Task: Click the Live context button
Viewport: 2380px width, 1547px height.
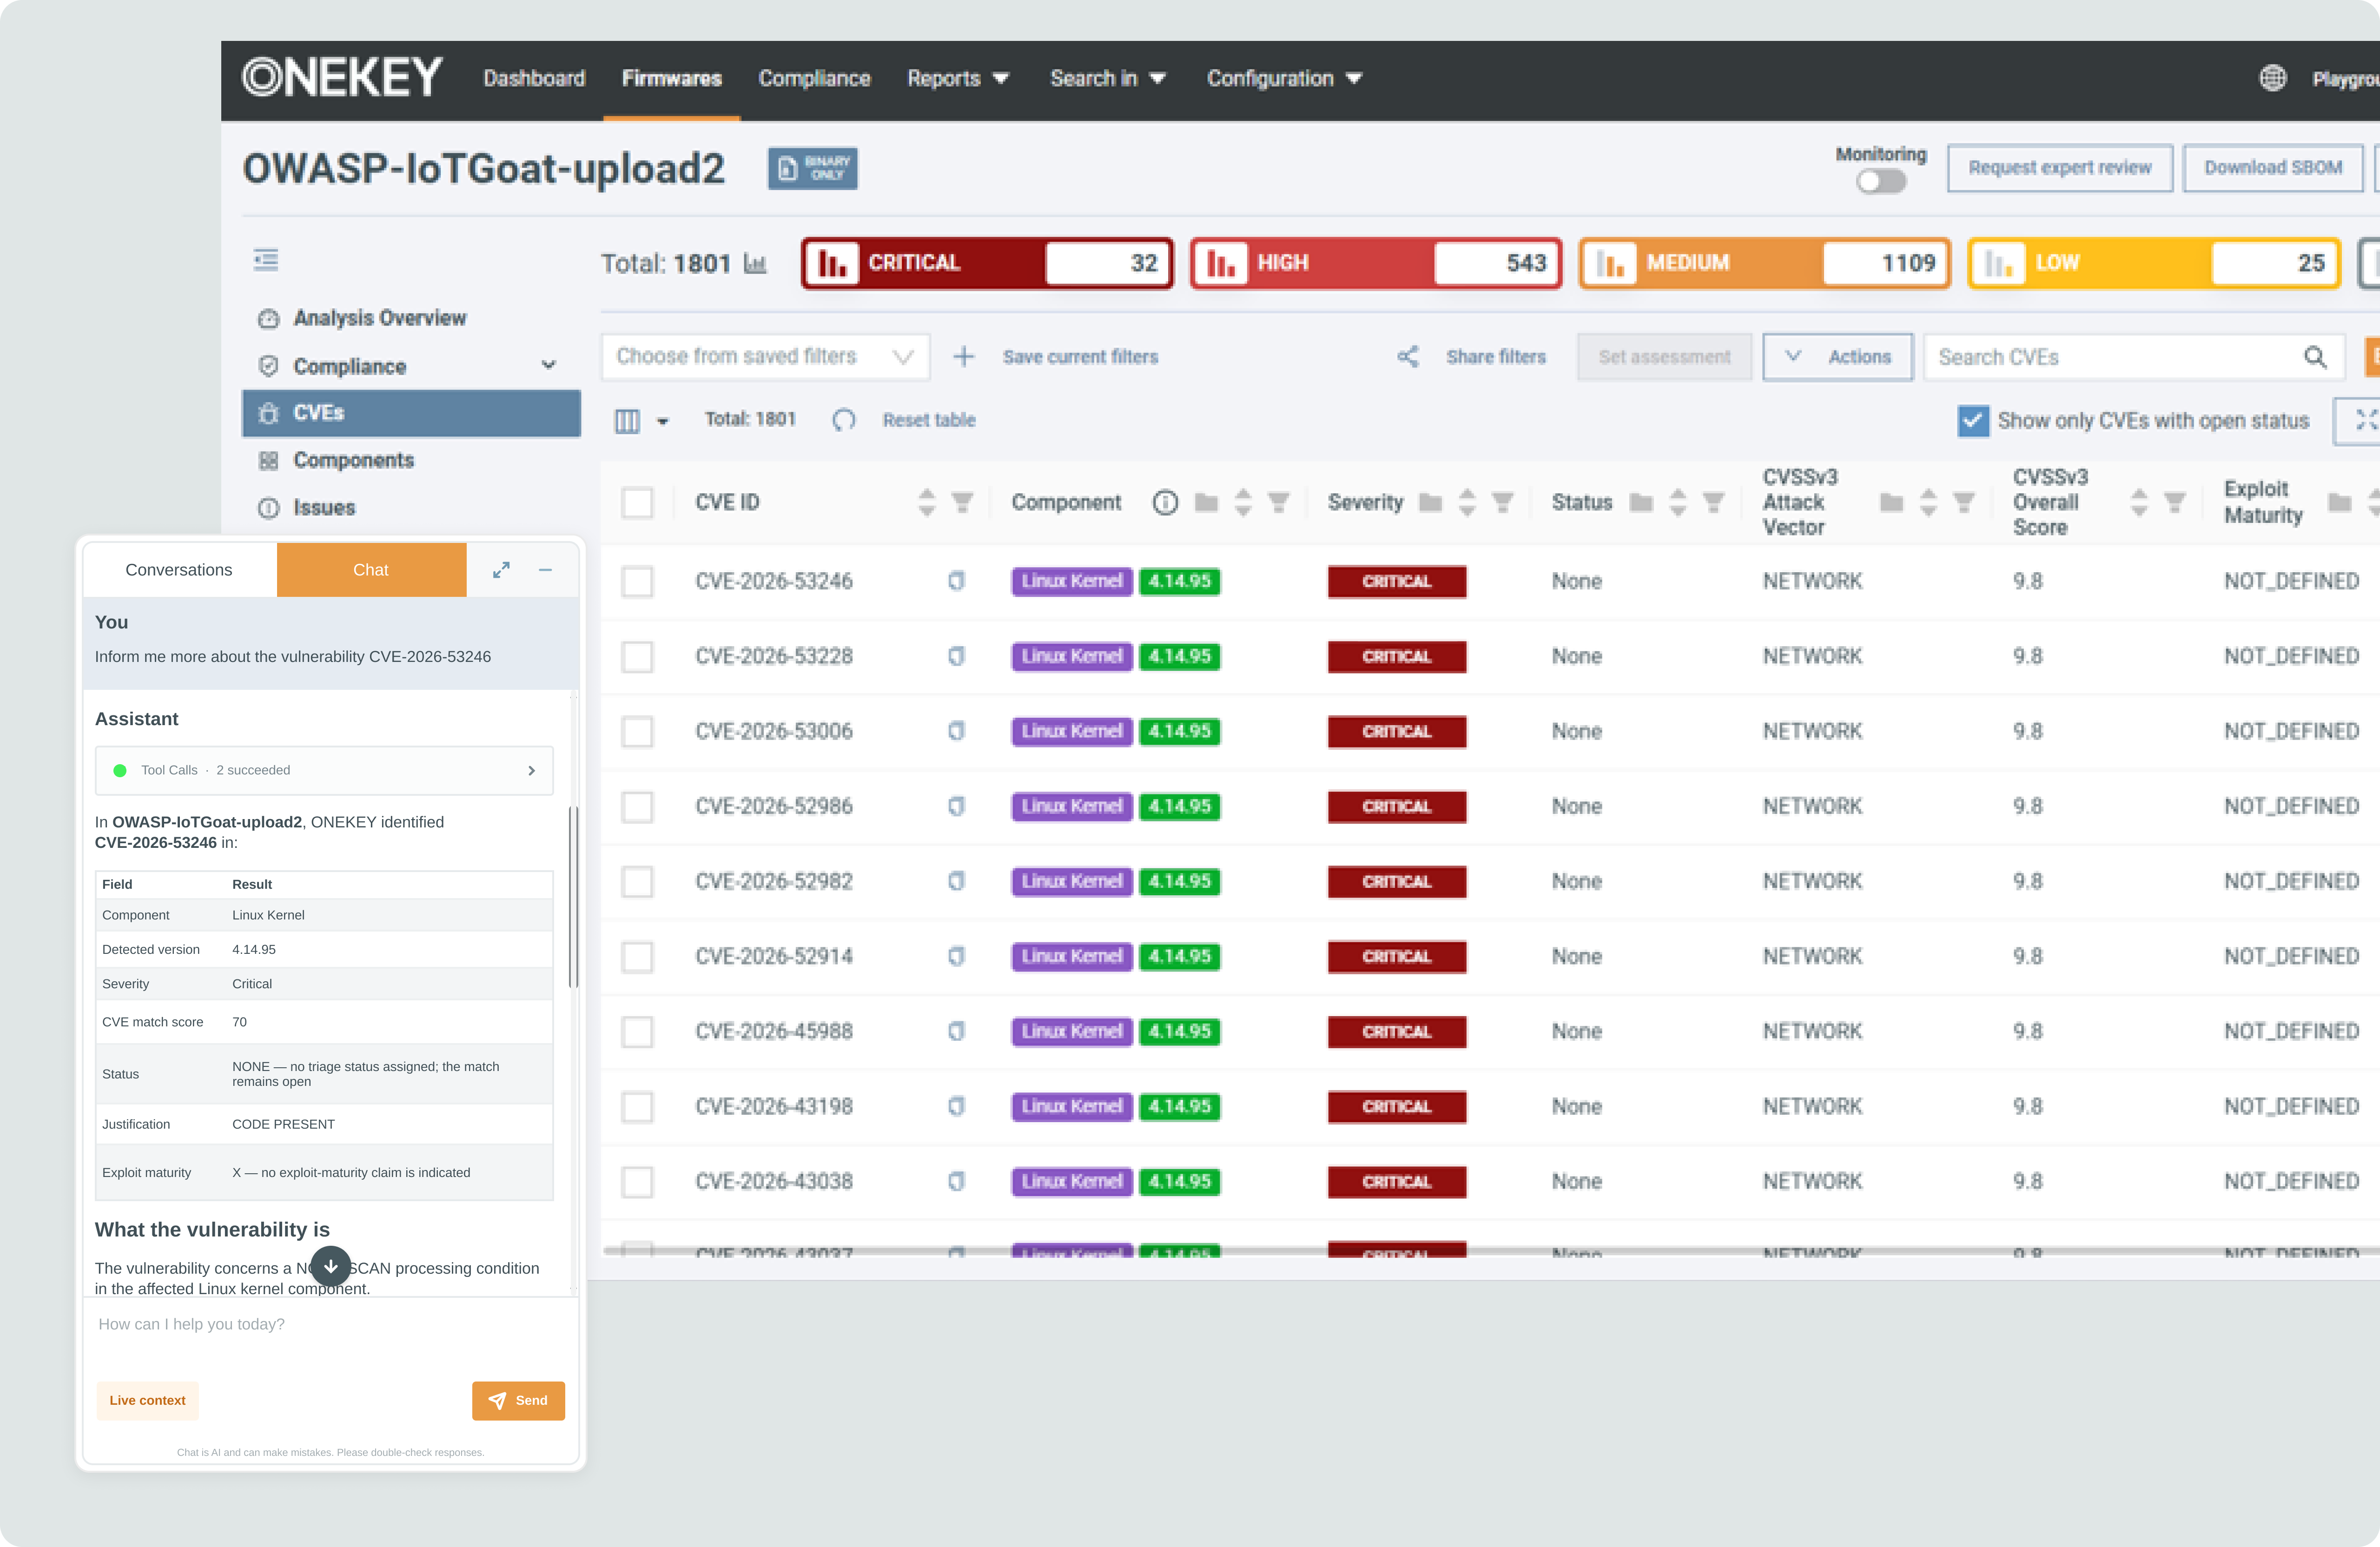Action: click(147, 1400)
